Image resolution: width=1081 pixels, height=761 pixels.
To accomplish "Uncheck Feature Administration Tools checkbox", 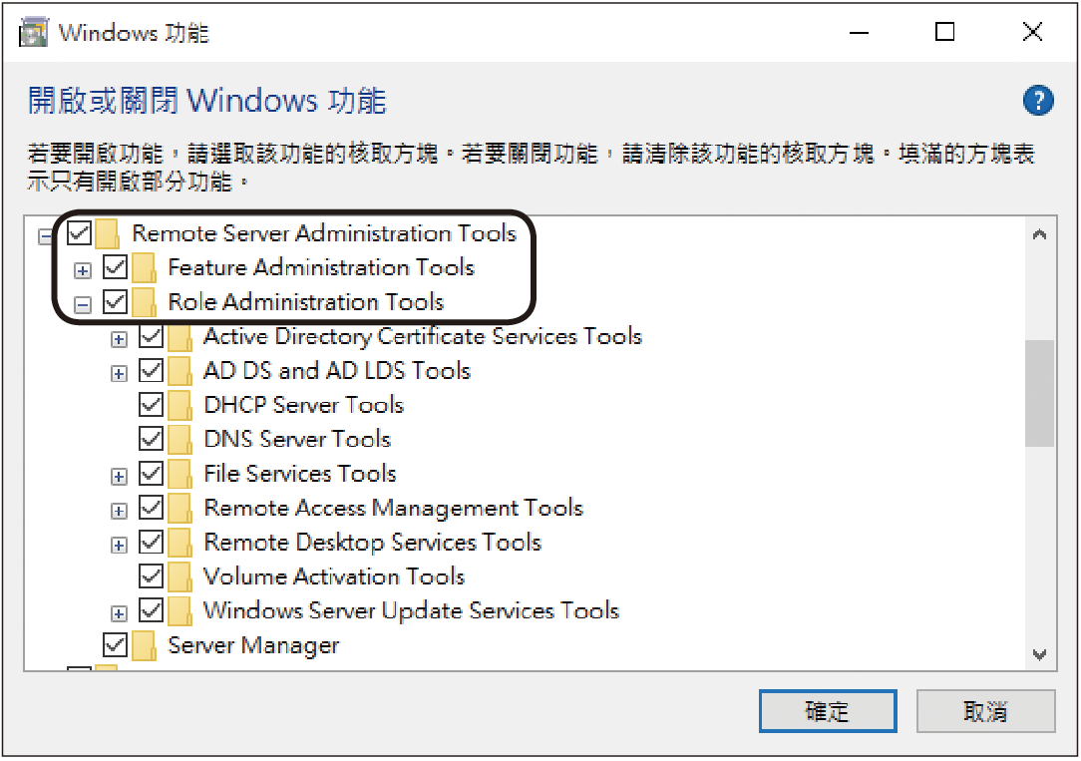I will click(115, 267).
